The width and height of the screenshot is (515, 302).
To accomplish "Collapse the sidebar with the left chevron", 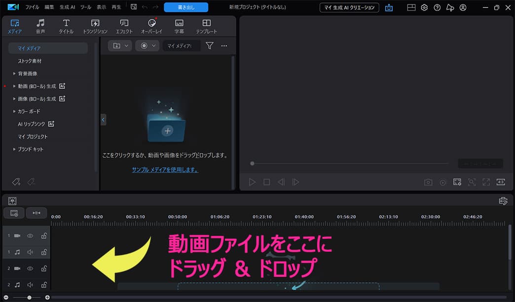I will pyautogui.click(x=103, y=119).
